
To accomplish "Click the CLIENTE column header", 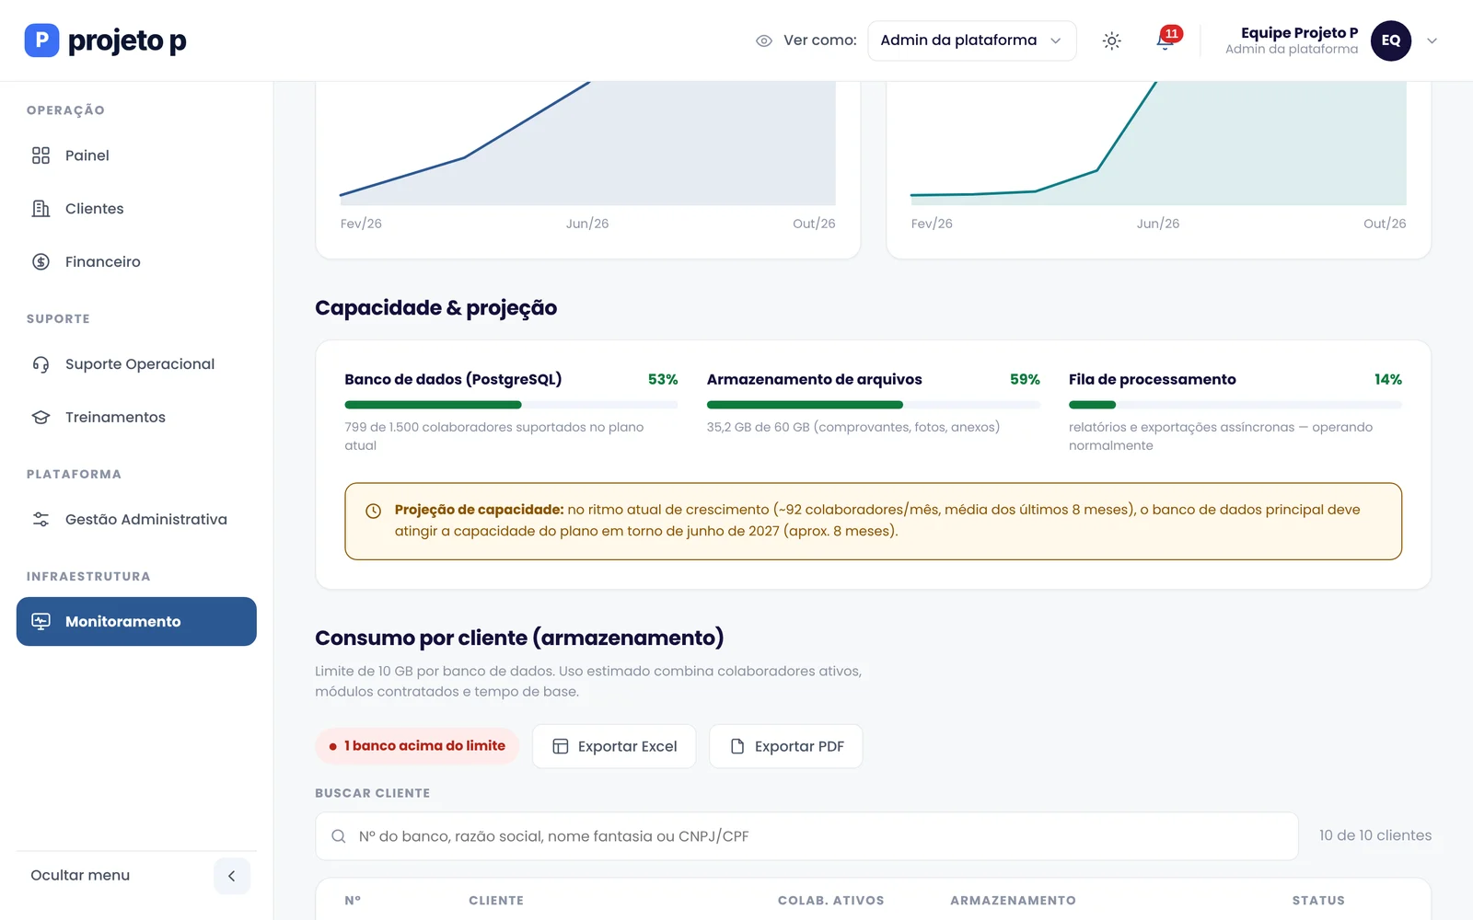I will (x=496, y=901).
